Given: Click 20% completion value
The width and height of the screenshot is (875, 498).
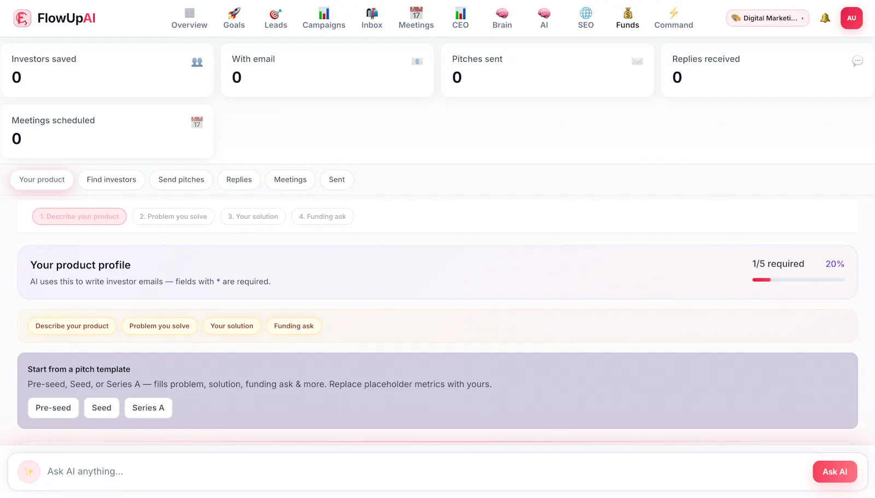Looking at the screenshot, I should [x=835, y=264].
